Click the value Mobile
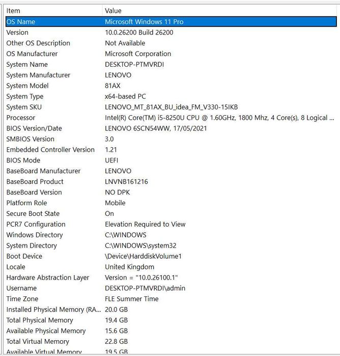Image resolution: width=340 pixels, height=356 pixels. click(x=115, y=203)
